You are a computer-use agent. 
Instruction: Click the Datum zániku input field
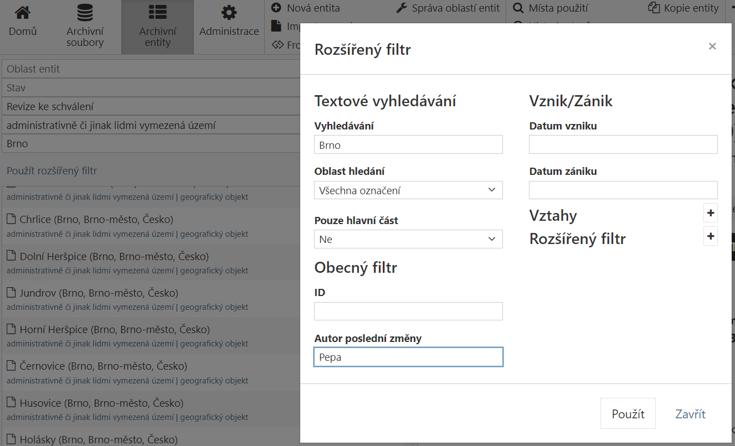click(x=623, y=190)
